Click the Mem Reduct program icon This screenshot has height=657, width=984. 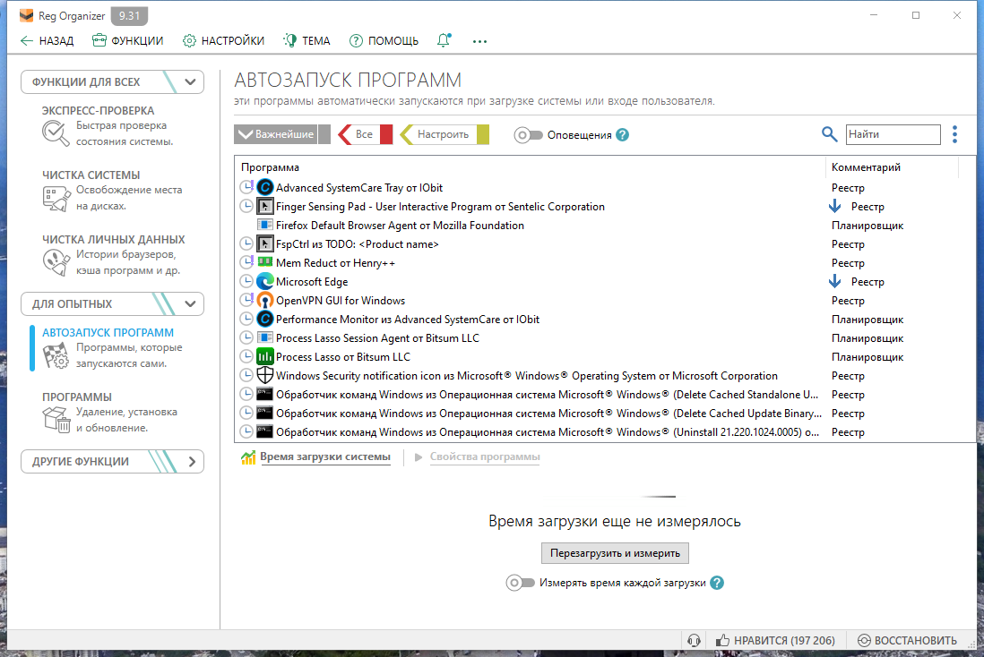click(x=265, y=262)
